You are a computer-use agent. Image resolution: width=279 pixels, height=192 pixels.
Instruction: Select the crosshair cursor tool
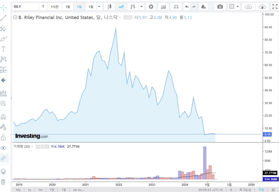(3, 7)
